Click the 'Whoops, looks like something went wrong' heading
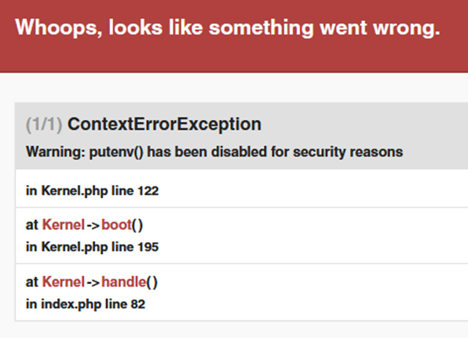Screen dimensions: 468x338 [x=227, y=28]
